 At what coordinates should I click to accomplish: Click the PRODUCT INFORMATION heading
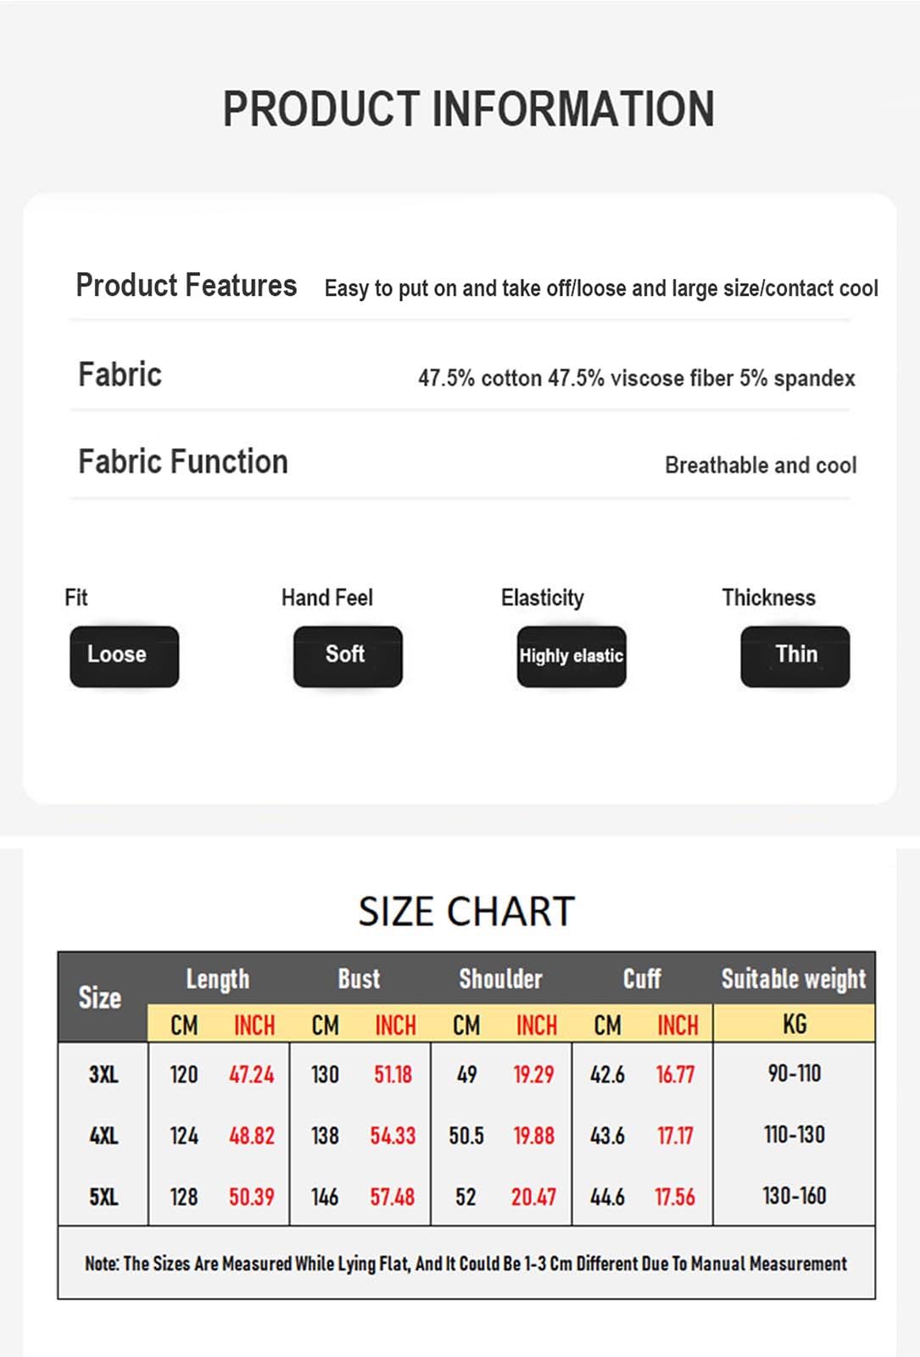pos(468,109)
